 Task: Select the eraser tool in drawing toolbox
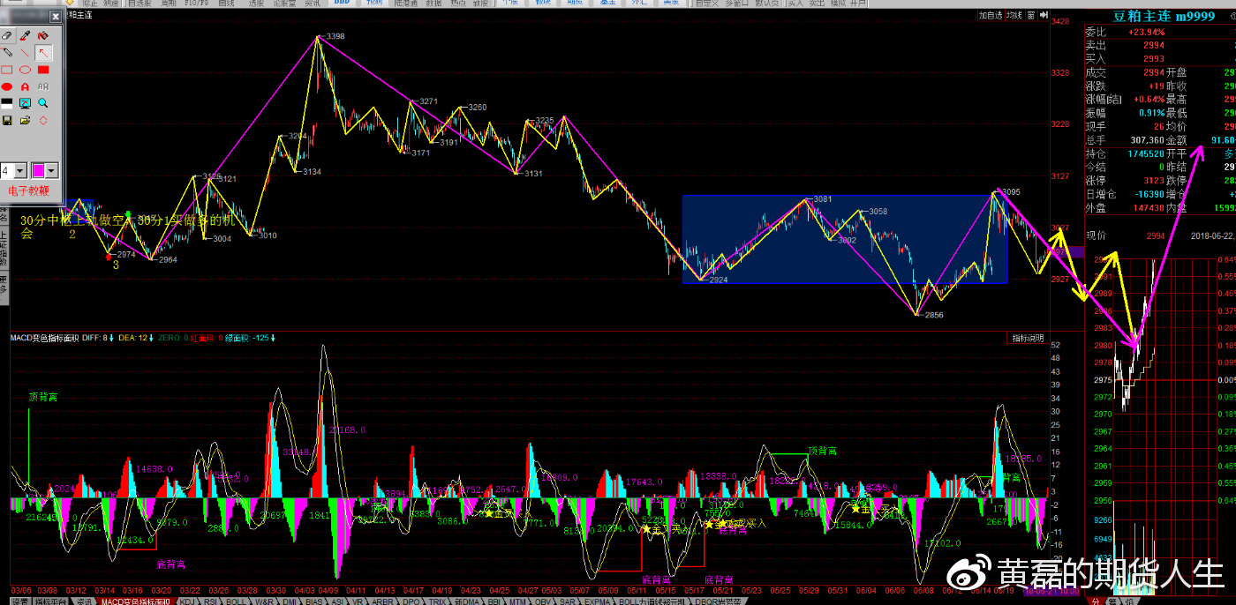coord(7,35)
